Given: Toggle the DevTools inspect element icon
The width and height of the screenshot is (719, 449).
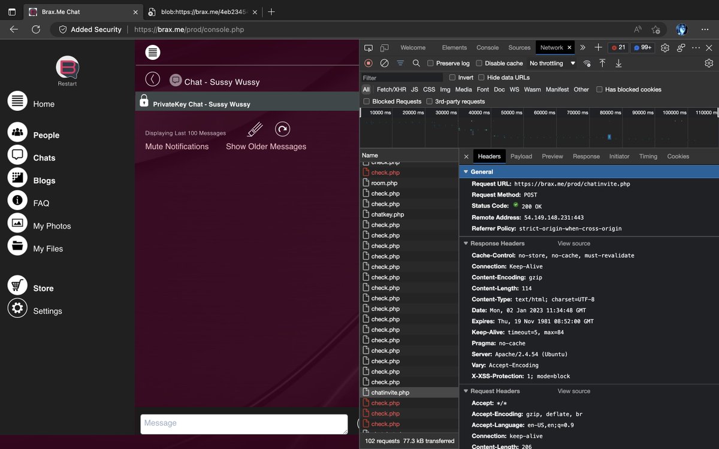Looking at the screenshot, I should pos(368,48).
